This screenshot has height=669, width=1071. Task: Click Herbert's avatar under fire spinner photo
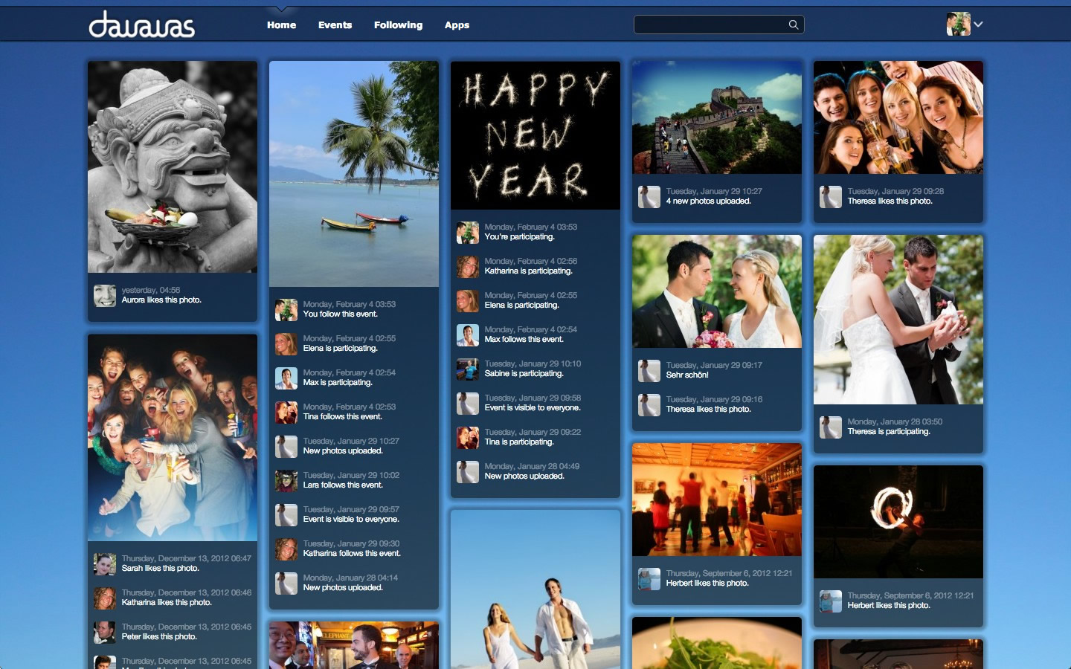[831, 601]
